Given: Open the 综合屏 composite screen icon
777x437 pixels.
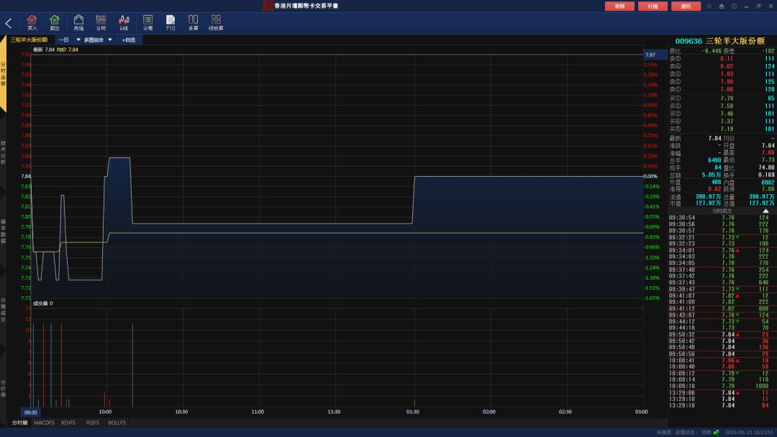Looking at the screenshot, I should [x=216, y=23].
